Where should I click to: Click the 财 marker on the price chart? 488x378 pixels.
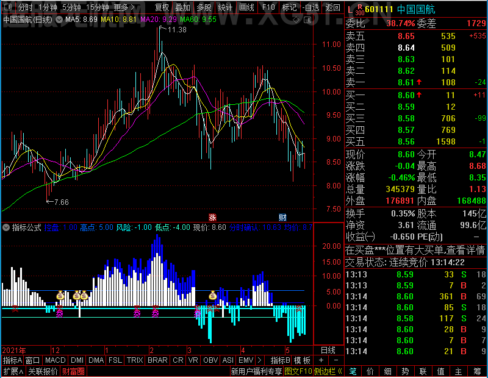(x=282, y=217)
